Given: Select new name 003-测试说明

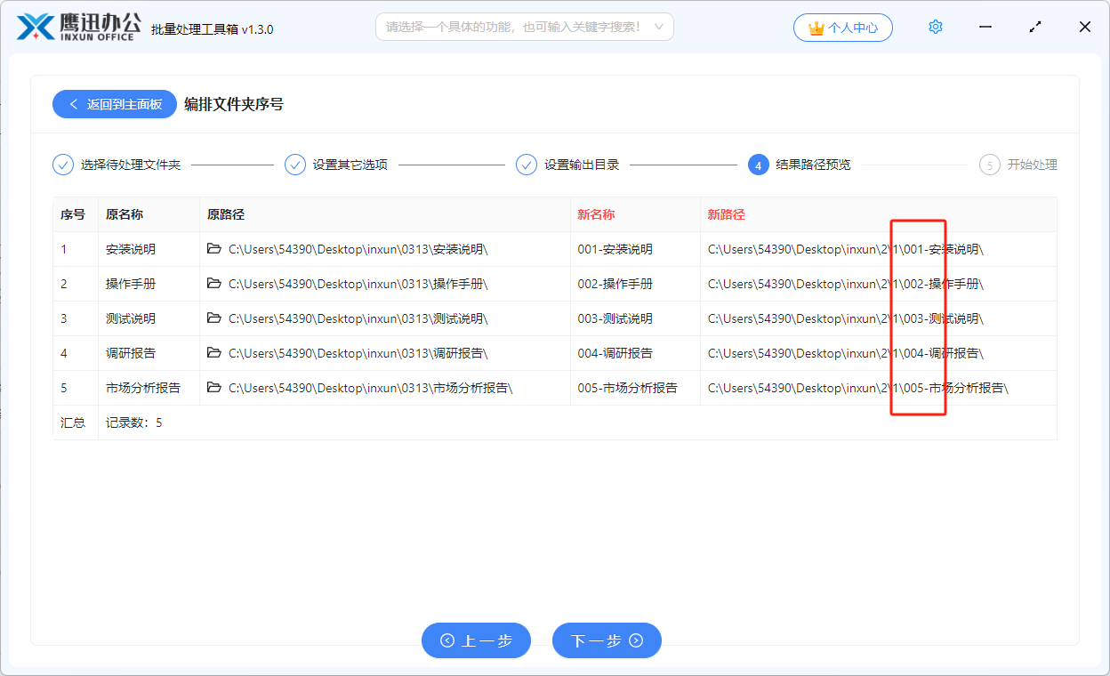Looking at the screenshot, I should click(615, 318).
